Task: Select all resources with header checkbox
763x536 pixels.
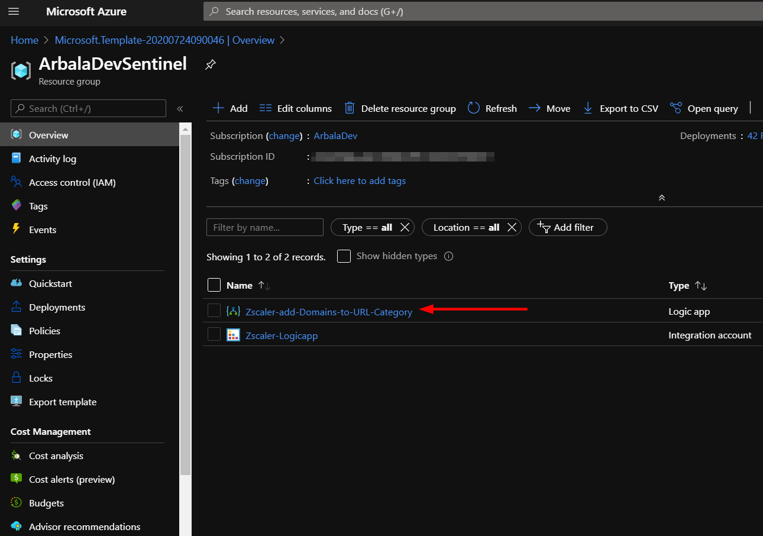Action: click(x=214, y=285)
